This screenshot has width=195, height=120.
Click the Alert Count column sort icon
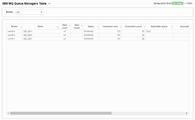(x=82, y=25)
